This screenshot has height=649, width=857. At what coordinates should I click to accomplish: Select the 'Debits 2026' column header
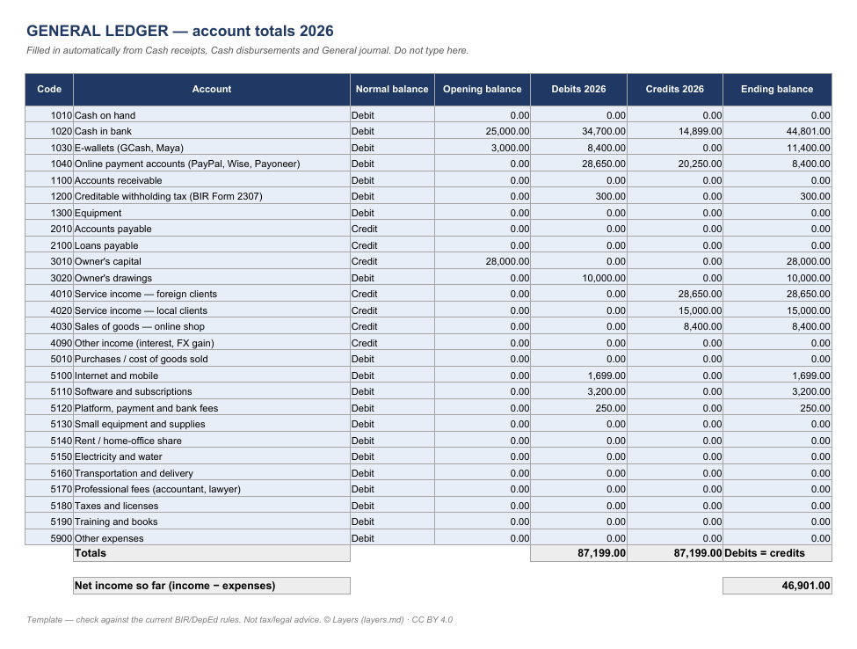point(578,89)
